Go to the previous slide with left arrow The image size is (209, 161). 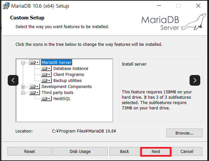point(13,80)
